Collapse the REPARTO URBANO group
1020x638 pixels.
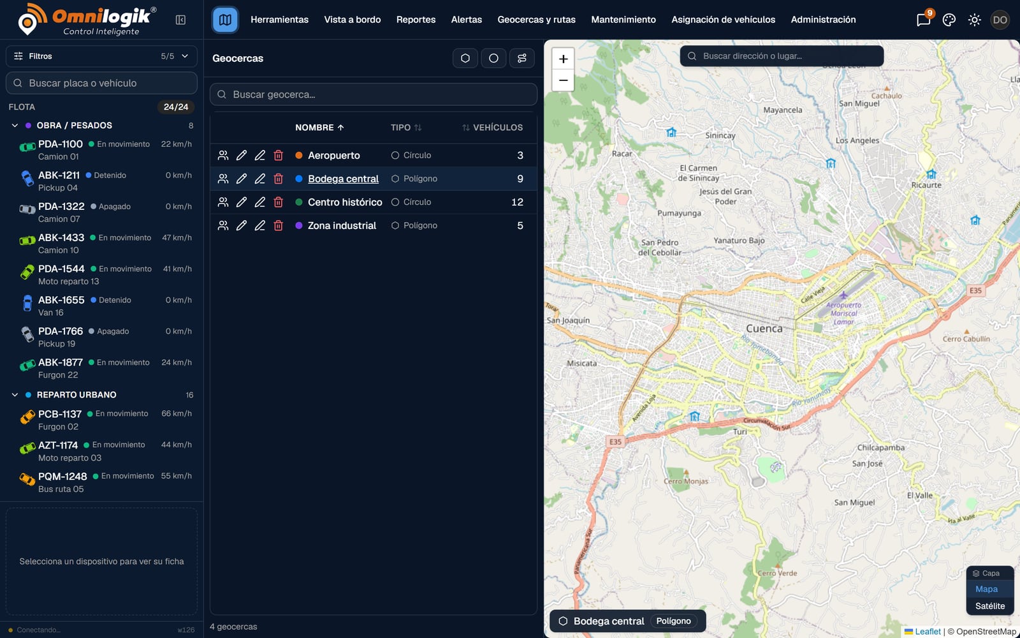[x=15, y=395]
